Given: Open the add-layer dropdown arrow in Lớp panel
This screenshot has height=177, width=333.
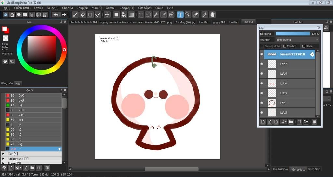Looking at the screenshot, I should tap(286, 122).
